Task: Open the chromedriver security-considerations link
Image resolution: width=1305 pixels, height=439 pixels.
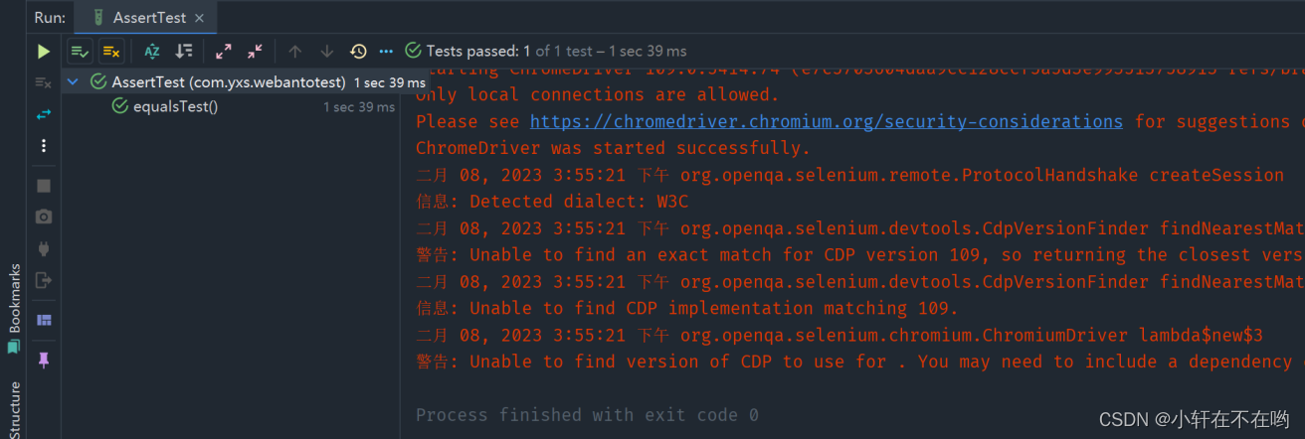Action: 827,121
